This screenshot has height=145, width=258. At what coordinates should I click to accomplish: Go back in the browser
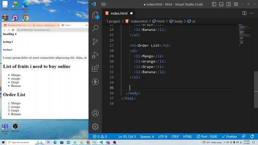pyautogui.click(x=4, y=30)
